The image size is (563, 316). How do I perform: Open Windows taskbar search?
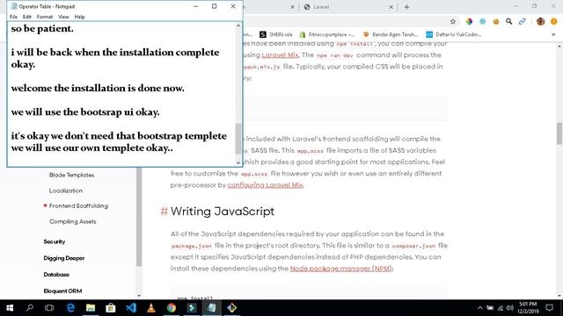tap(30, 308)
